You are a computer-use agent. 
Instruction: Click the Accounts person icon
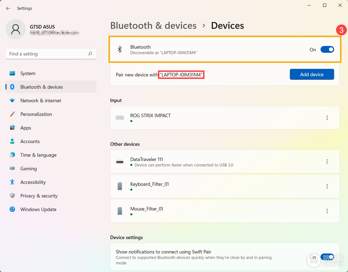tap(12, 141)
